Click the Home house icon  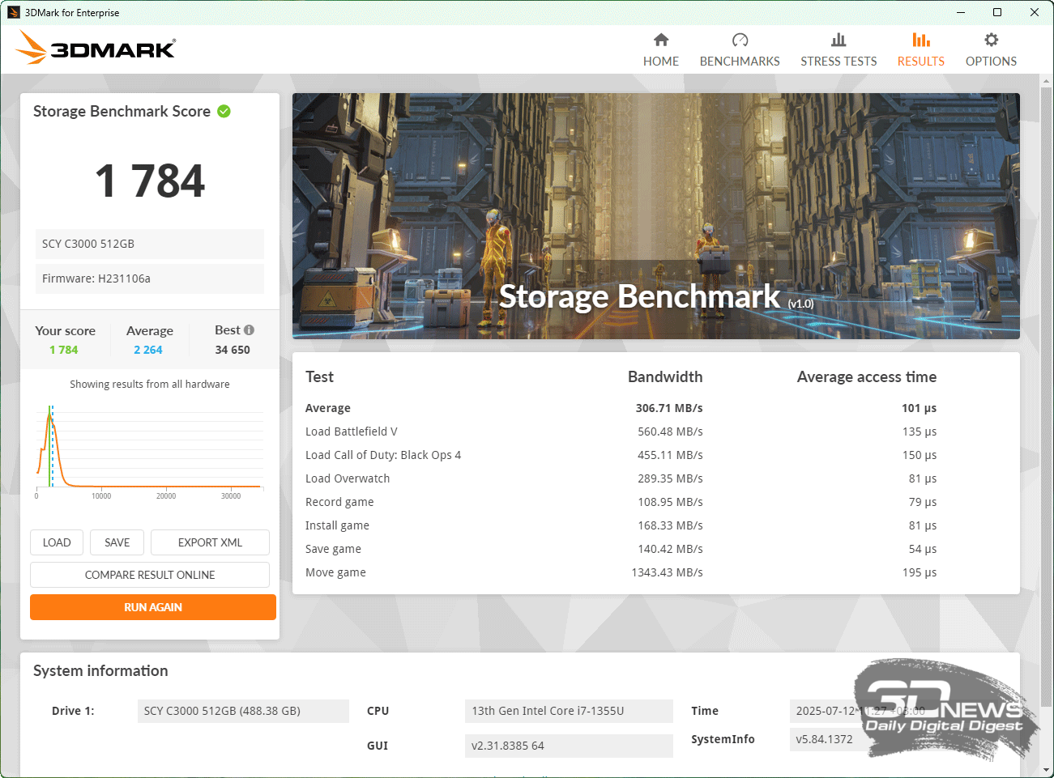[661, 40]
